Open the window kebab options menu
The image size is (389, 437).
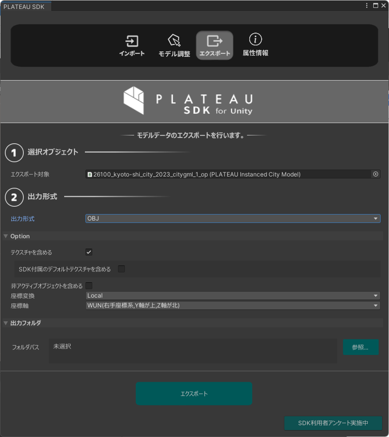point(367,5)
